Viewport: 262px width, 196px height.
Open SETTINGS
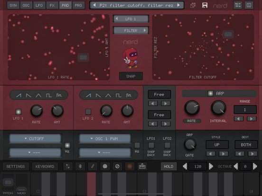(16, 166)
